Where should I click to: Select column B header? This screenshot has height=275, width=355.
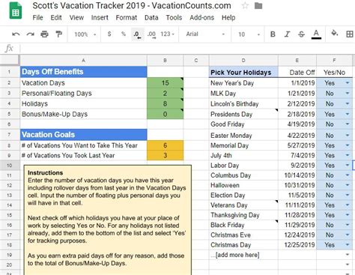[x=165, y=60]
